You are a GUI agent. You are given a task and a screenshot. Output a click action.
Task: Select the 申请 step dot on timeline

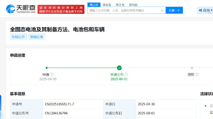tap(47, 68)
